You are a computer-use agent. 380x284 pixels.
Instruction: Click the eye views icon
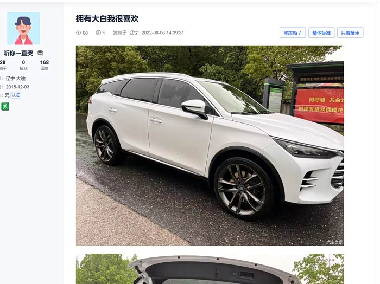coord(78,33)
